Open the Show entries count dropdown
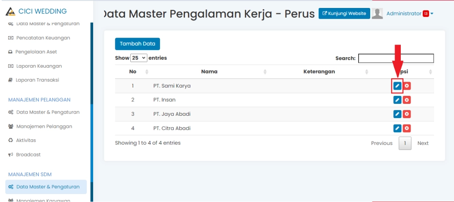The width and height of the screenshot is (454, 202). click(139, 58)
